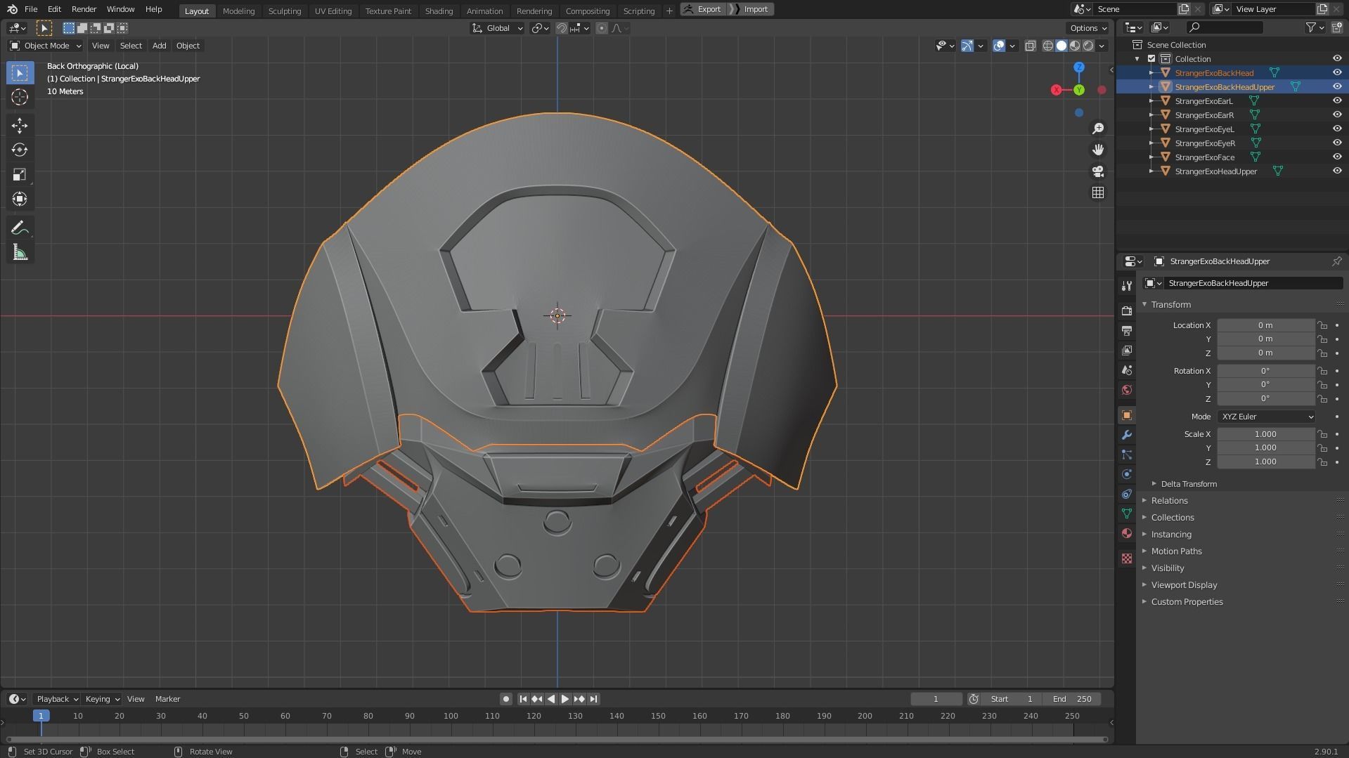This screenshot has height=758, width=1349.
Task: Toggle visibility of StrangerExoEarL
Action: tap(1337, 100)
